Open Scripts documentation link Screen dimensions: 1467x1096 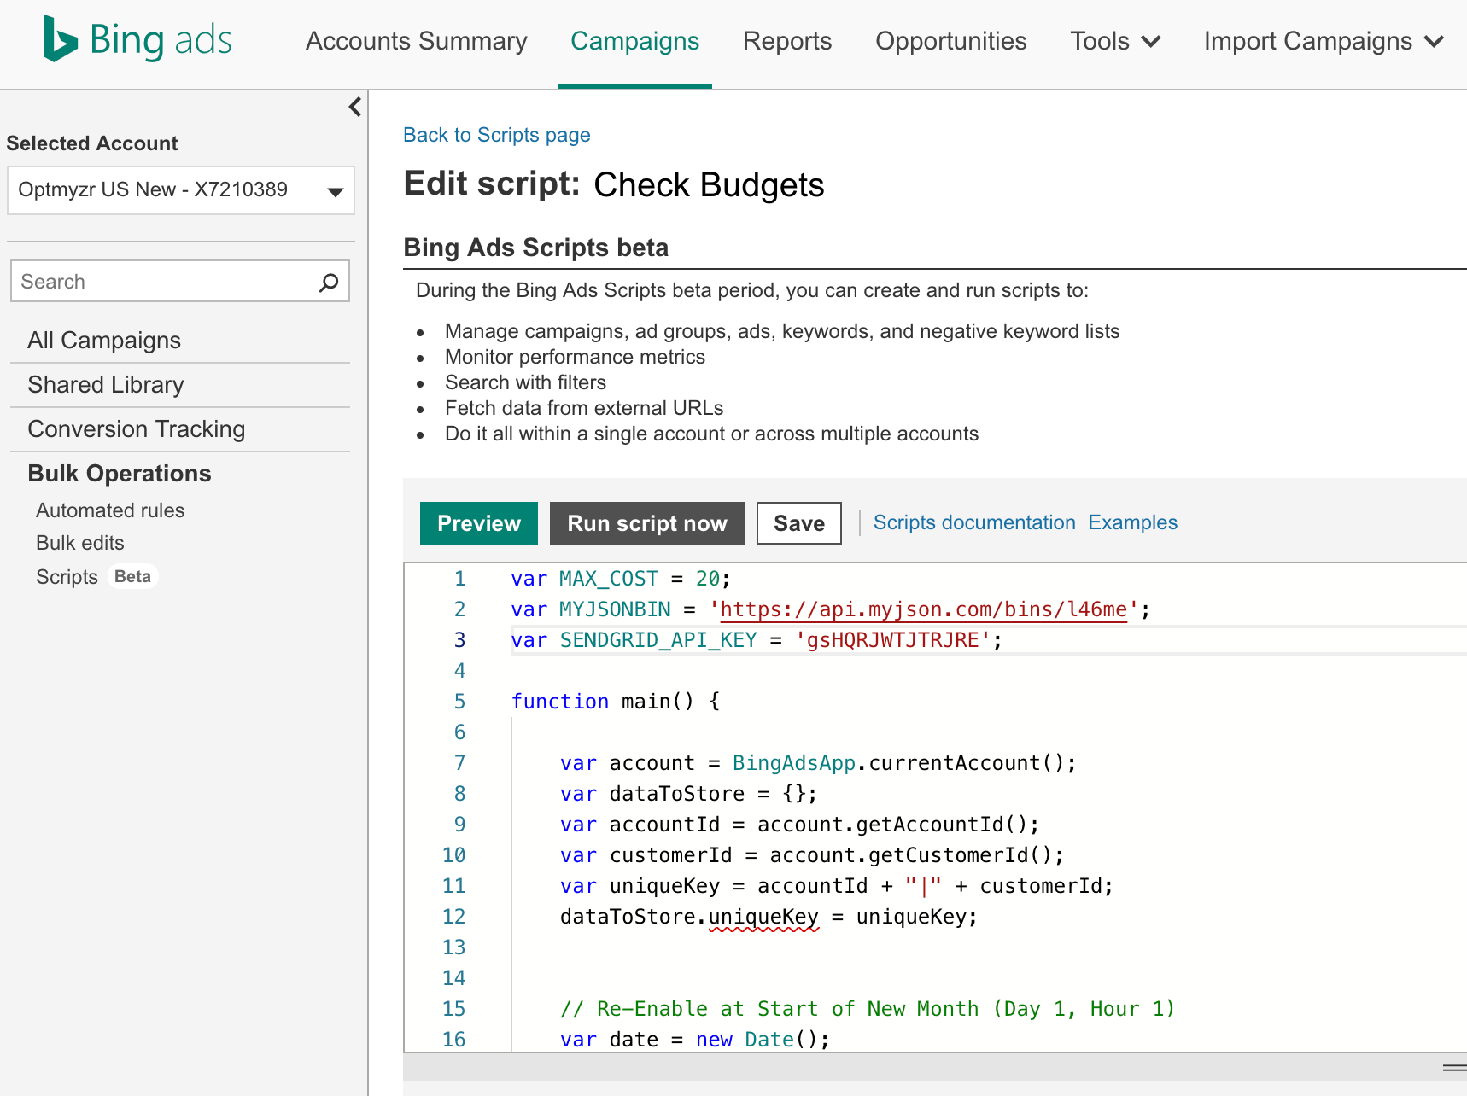[974, 522]
